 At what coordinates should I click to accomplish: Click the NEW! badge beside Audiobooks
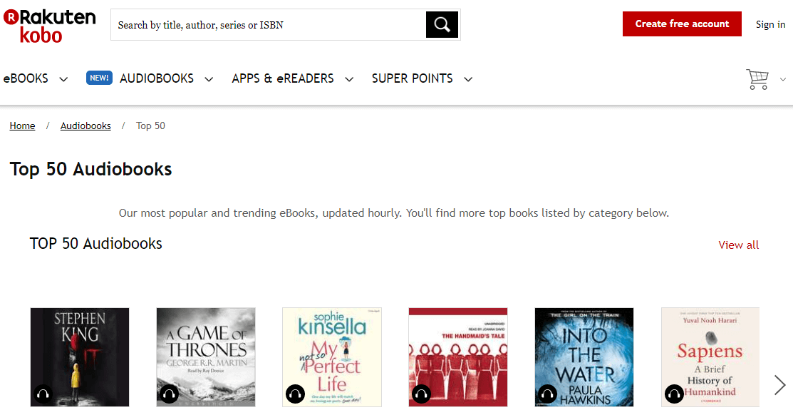99,78
